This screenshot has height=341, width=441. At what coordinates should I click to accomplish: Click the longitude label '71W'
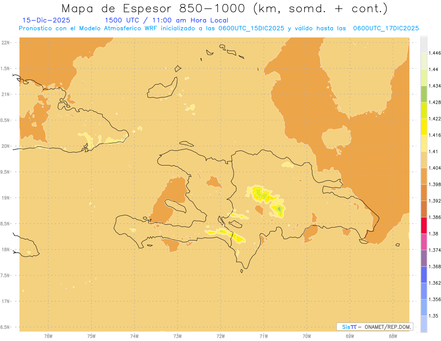[x=263, y=336]
